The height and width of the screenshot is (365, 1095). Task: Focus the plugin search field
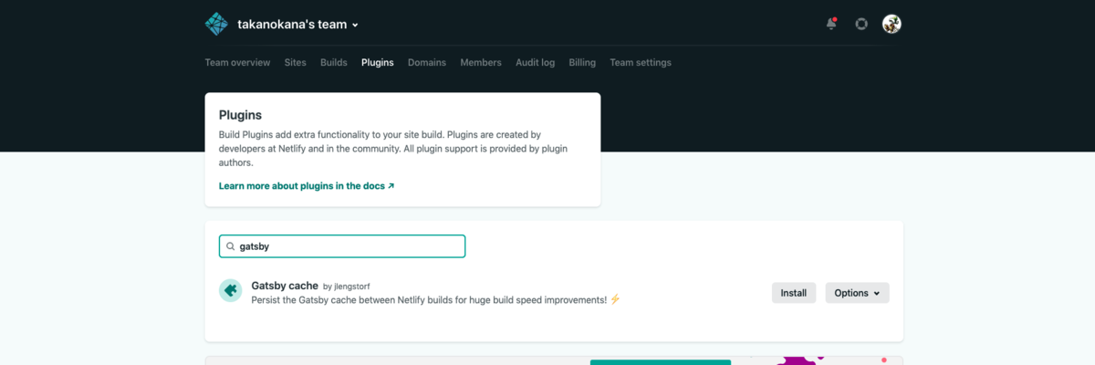click(x=342, y=246)
